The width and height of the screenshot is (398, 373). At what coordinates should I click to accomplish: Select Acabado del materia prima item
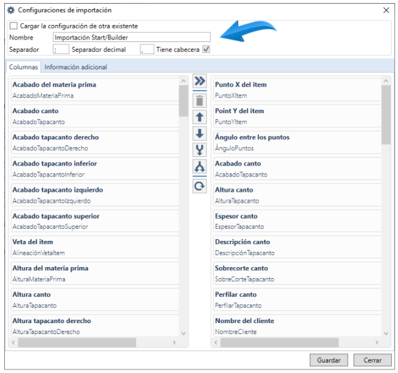(95, 90)
